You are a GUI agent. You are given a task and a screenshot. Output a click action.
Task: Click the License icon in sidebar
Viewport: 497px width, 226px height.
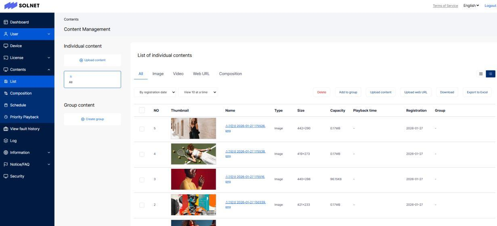[6, 58]
